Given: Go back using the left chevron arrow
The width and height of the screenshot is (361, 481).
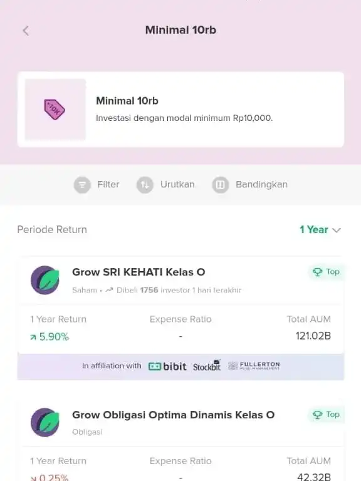Looking at the screenshot, I should click(26, 31).
